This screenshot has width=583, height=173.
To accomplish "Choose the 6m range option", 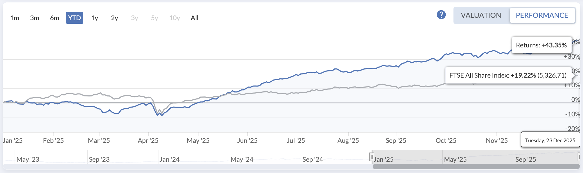I will click(x=54, y=18).
